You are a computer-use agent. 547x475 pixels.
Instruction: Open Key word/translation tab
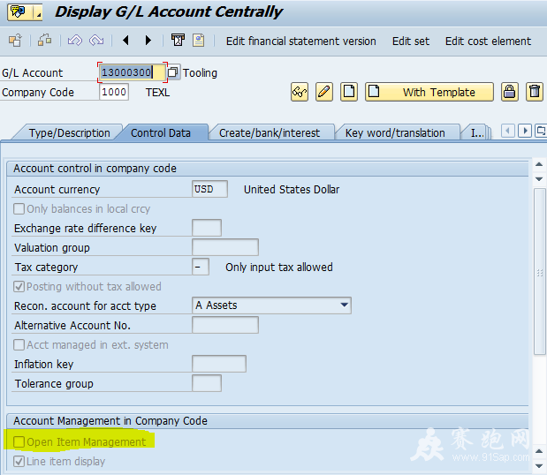pos(395,132)
